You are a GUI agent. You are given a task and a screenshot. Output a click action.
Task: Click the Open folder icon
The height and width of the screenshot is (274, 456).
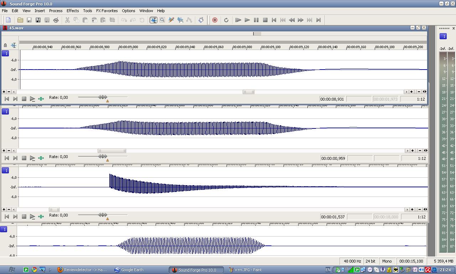(x=20, y=20)
